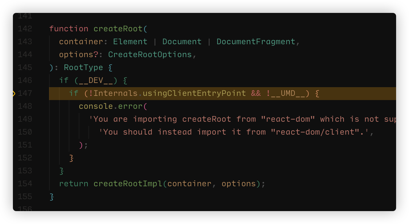Click the __DEV__ condition identifier
Viewport: 409px width, 224px height.
click(x=96, y=80)
